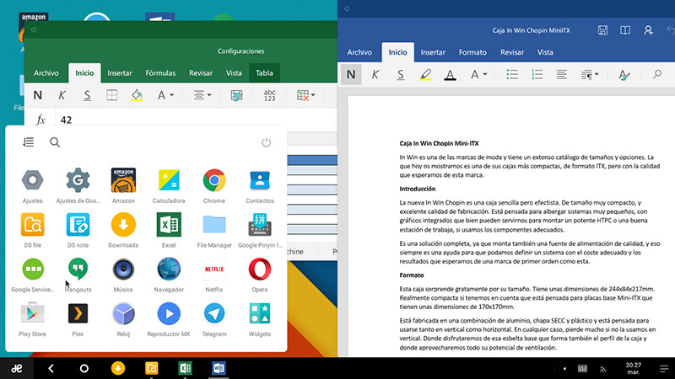Click taskbar home circle button
This screenshot has height=379, width=675.
pos(84,368)
